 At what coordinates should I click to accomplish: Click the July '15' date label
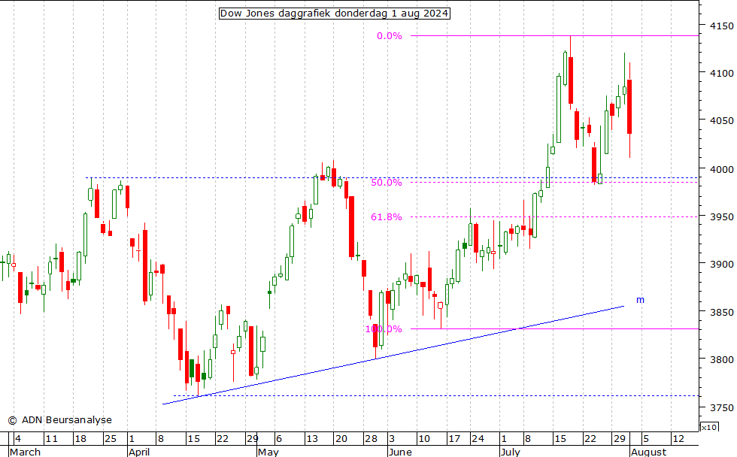[560, 439]
